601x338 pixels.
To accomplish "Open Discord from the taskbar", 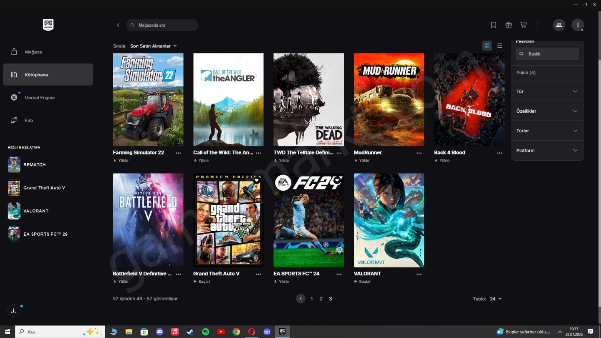I will click(x=159, y=332).
